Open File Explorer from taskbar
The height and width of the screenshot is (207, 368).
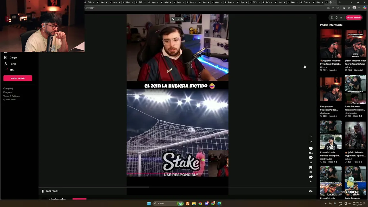point(194,204)
